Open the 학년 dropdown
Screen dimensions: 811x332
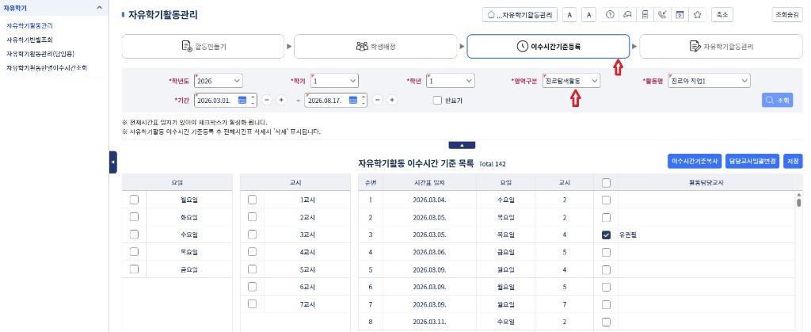(x=451, y=81)
